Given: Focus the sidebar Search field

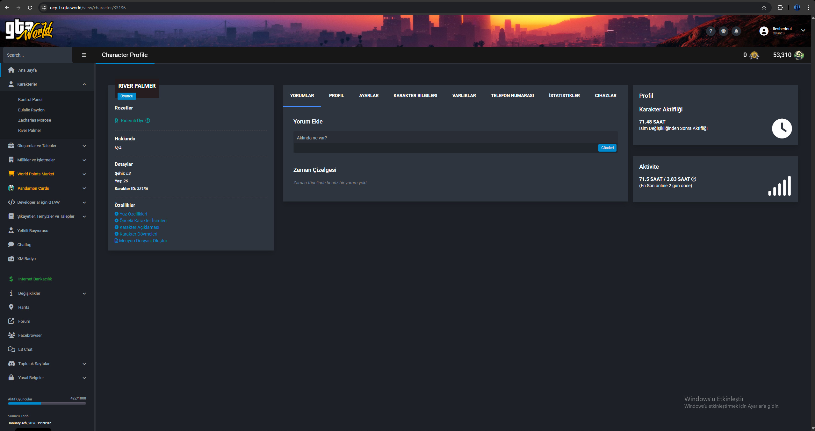Looking at the screenshot, I should click(38, 55).
